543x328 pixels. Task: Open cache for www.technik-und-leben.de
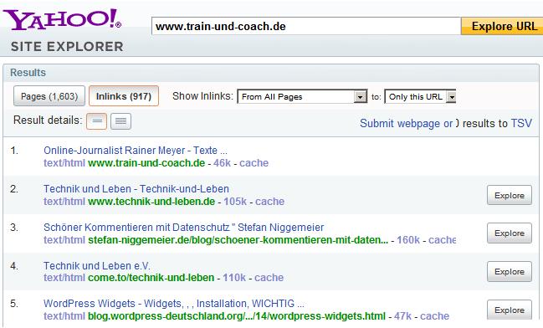pyautogui.click(x=269, y=201)
